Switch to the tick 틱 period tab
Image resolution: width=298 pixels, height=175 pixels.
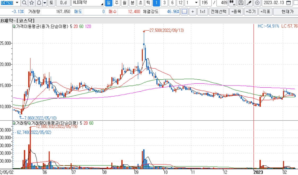pyautogui.click(x=148, y=3)
